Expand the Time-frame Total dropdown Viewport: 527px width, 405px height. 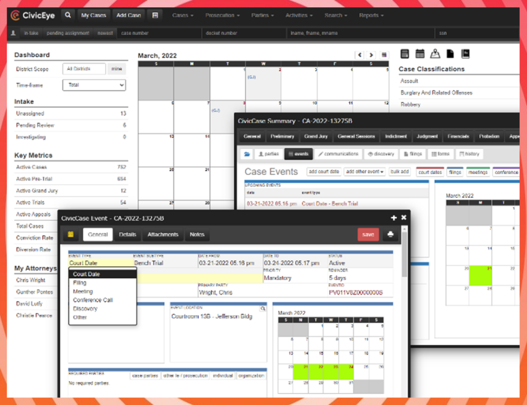[x=94, y=85]
